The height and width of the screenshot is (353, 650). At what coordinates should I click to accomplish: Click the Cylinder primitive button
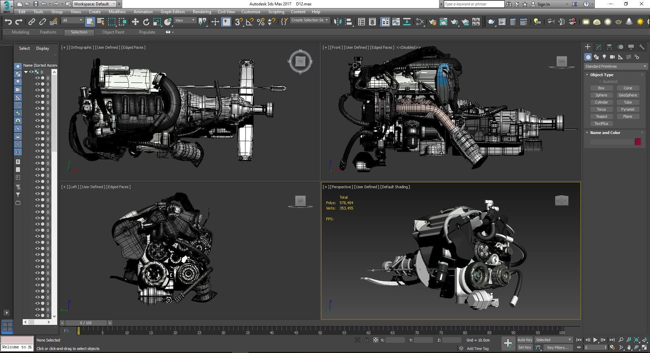point(601,102)
